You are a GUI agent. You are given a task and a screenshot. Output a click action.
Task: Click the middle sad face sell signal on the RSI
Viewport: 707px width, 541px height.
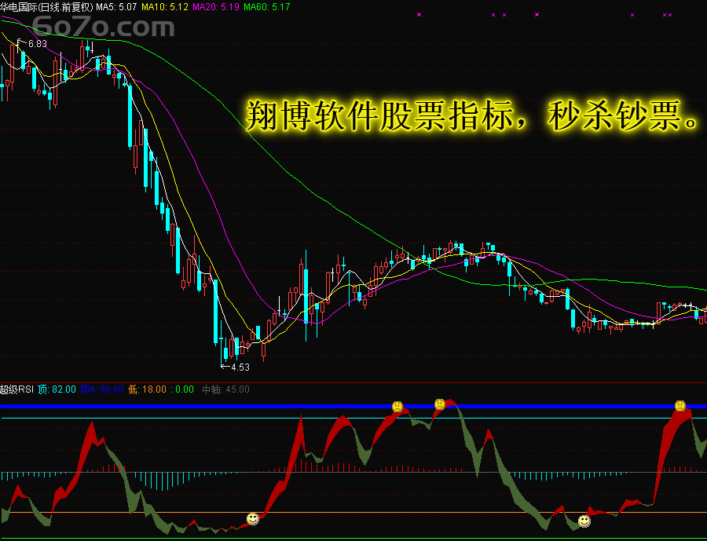(x=440, y=404)
